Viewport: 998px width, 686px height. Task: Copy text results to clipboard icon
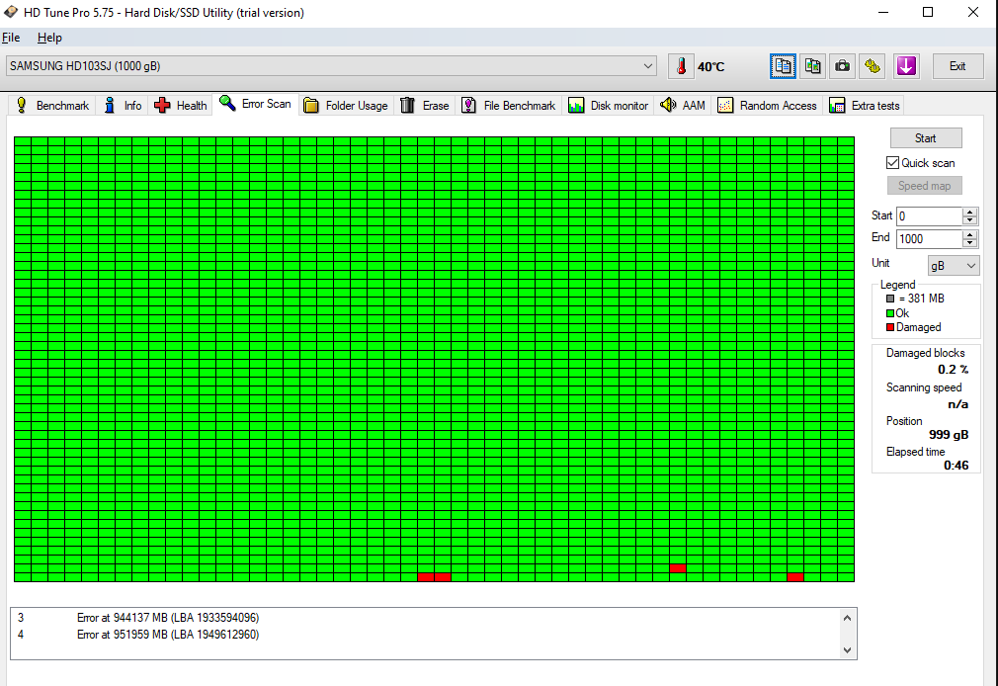click(783, 66)
